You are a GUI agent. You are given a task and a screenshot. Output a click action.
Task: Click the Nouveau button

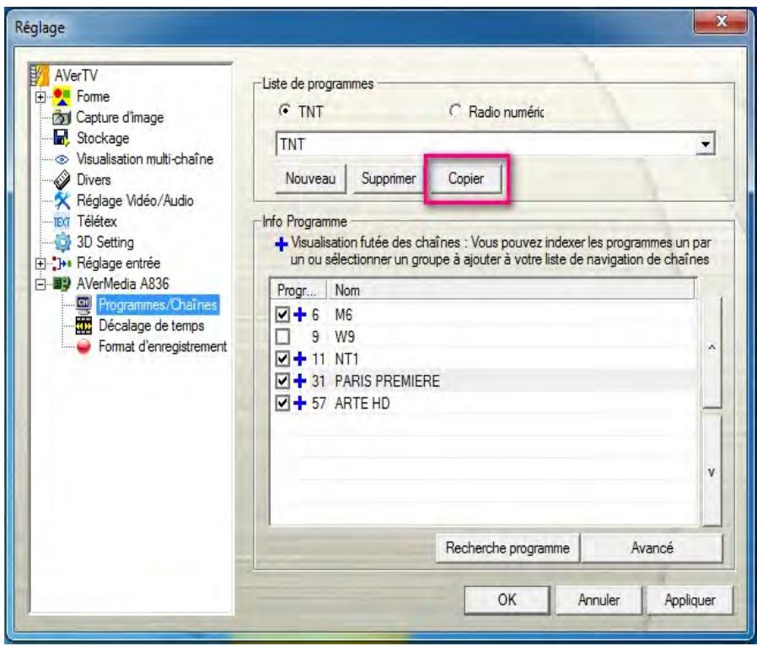310,179
